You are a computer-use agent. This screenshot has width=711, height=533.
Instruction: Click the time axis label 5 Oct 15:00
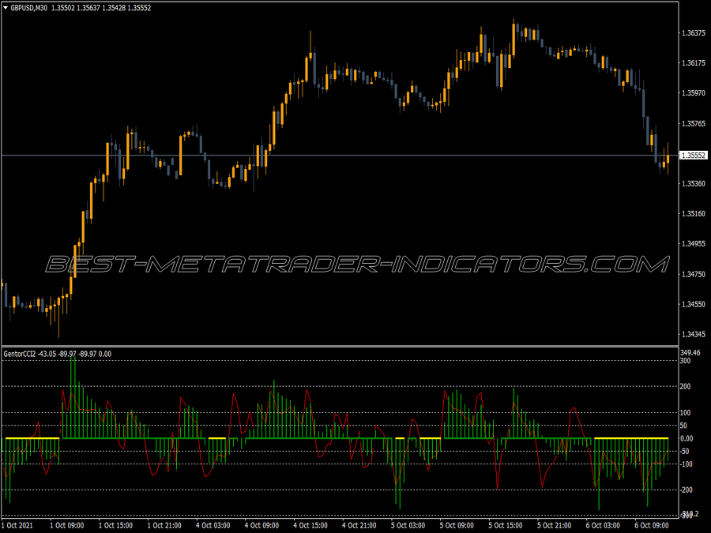click(x=506, y=525)
